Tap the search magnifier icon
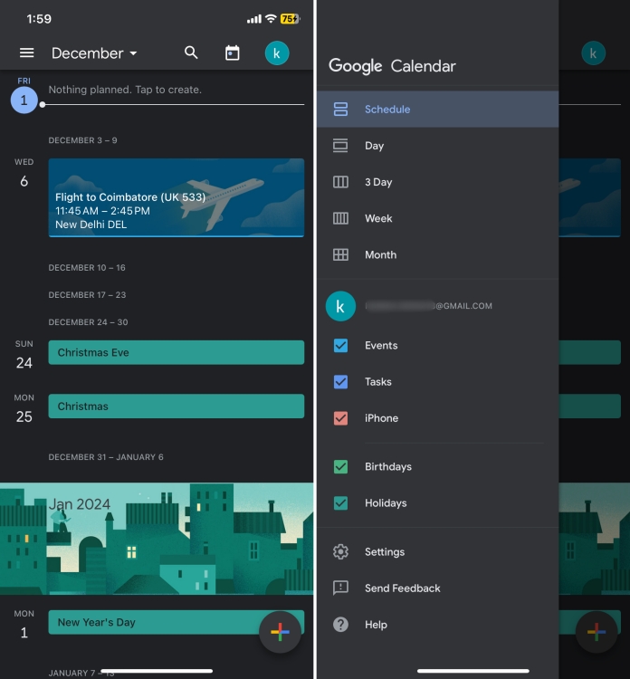Image resolution: width=630 pixels, height=679 pixels. click(191, 53)
